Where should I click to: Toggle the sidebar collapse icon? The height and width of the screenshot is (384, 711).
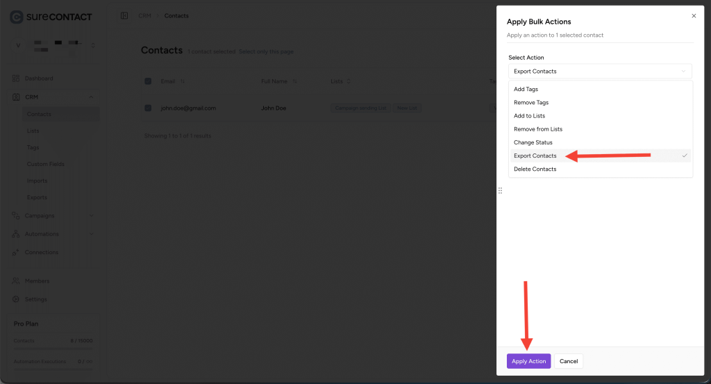tap(124, 15)
